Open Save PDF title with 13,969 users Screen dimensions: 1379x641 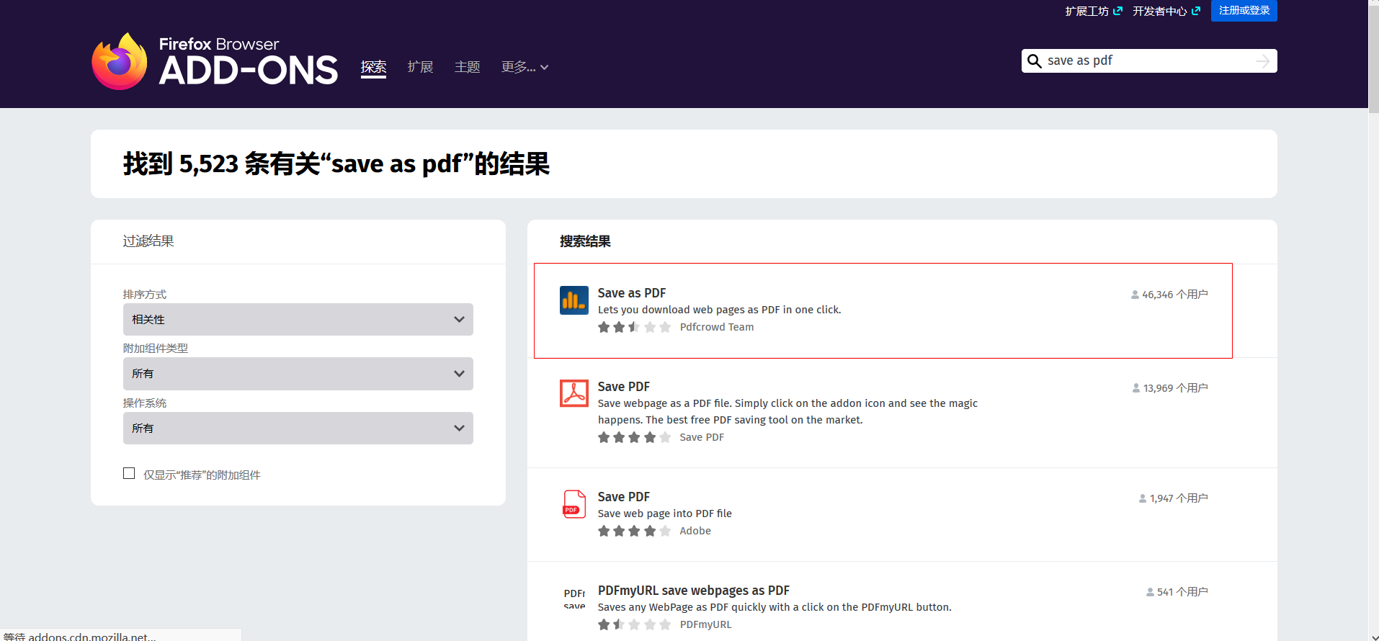coord(624,387)
